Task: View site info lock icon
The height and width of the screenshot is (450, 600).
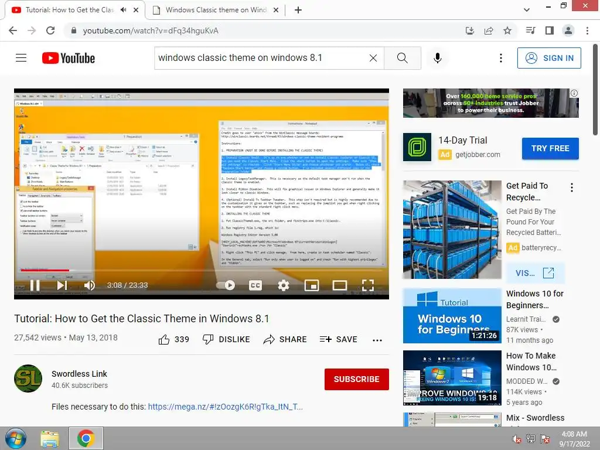Action: click(73, 30)
